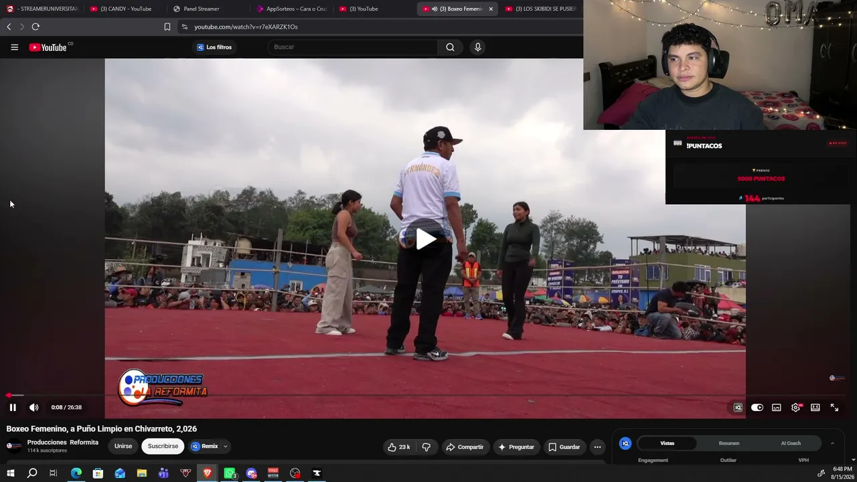
Task: Click the large center play overlay button
Action: point(425,239)
